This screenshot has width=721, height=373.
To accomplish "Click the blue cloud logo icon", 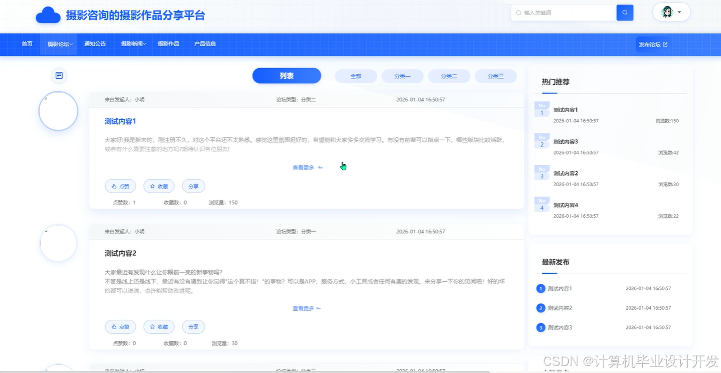I will click(x=48, y=16).
